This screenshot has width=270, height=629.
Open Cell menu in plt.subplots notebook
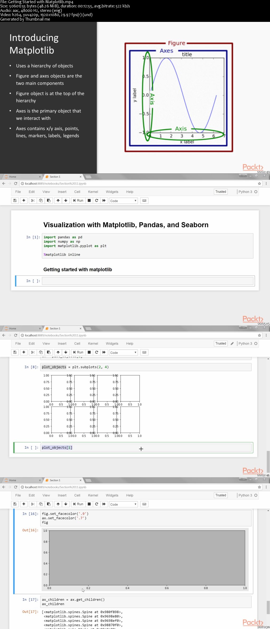click(77, 344)
